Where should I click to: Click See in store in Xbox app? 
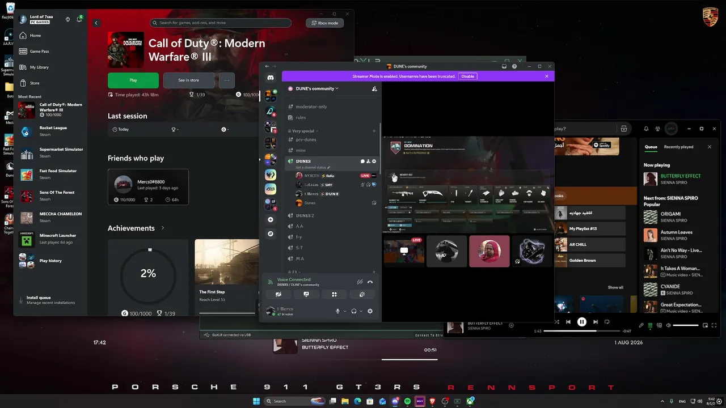(x=189, y=80)
